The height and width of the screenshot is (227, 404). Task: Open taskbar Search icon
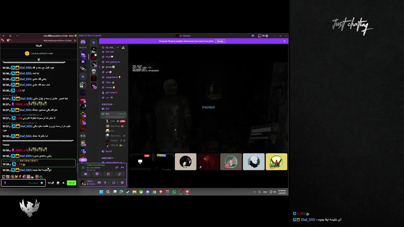tap(108, 192)
